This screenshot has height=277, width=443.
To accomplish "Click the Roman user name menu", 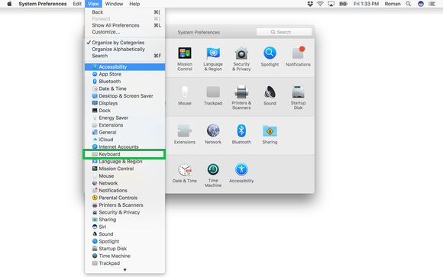I will (x=393, y=4).
